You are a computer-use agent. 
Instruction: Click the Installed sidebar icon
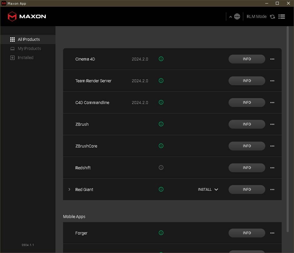(x=12, y=58)
